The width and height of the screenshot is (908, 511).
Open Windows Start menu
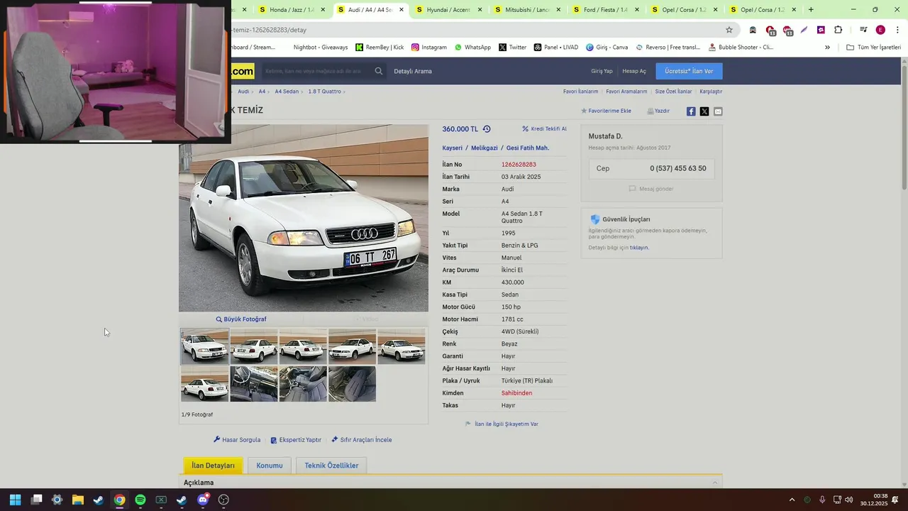15,500
